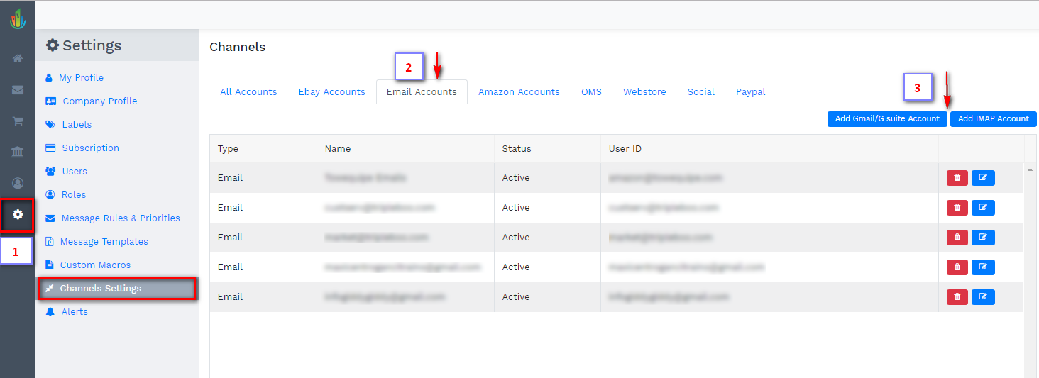Open the mail envelope icon in sidebar

point(18,90)
